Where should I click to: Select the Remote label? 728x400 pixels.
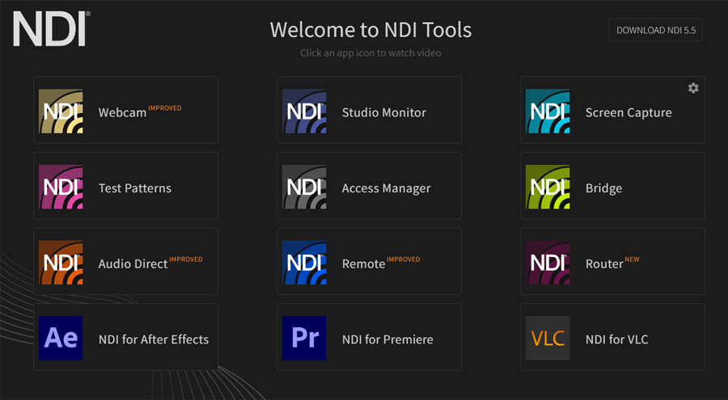(x=363, y=264)
